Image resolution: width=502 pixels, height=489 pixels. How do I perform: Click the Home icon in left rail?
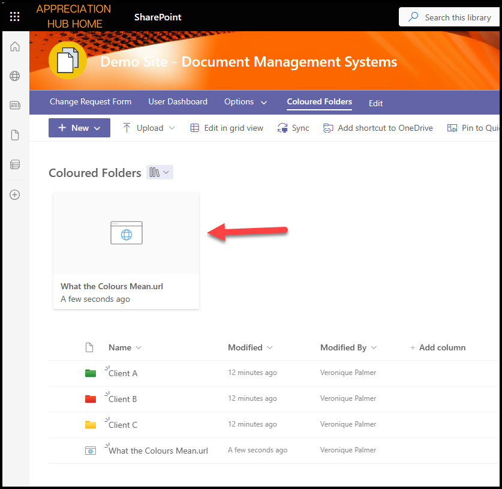pos(15,47)
